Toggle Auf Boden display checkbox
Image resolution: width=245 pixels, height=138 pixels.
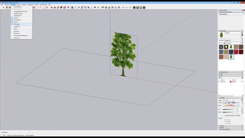(x=225, y=122)
